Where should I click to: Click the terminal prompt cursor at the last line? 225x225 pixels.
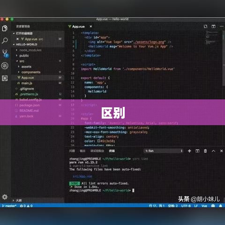pos(133,190)
